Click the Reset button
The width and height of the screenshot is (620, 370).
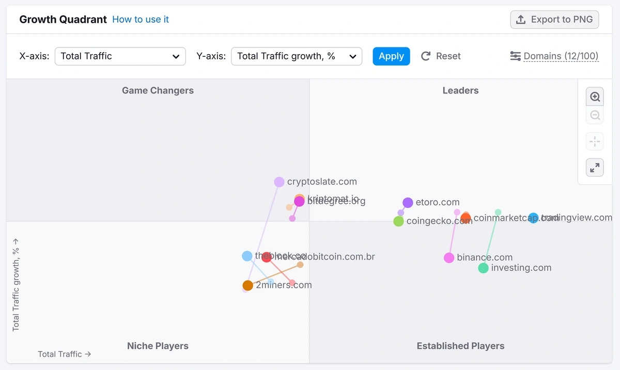[441, 56]
